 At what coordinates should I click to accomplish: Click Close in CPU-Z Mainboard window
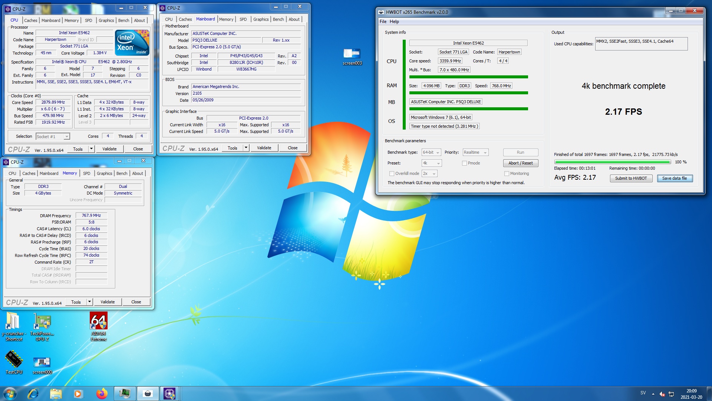coord(293,148)
